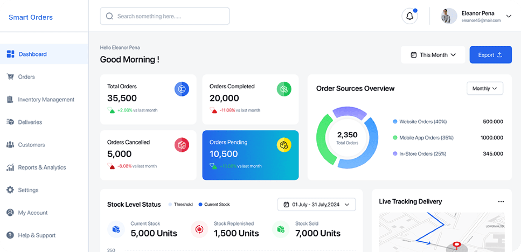The width and height of the screenshot is (521, 252).
Task: Toggle the Threshold legend item
Action: (x=180, y=204)
